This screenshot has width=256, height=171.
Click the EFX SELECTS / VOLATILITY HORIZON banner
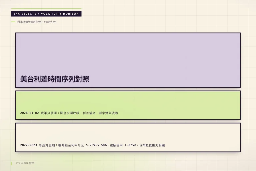[x=46, y=14]
